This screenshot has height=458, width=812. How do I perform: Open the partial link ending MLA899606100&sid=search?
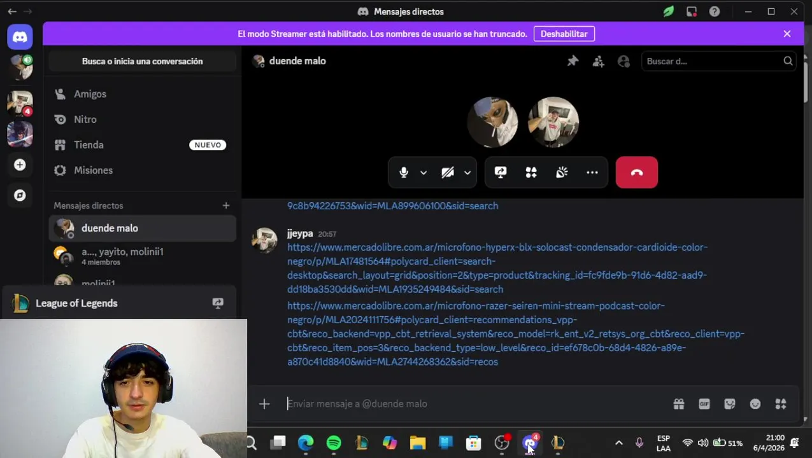tap(392, 205)
